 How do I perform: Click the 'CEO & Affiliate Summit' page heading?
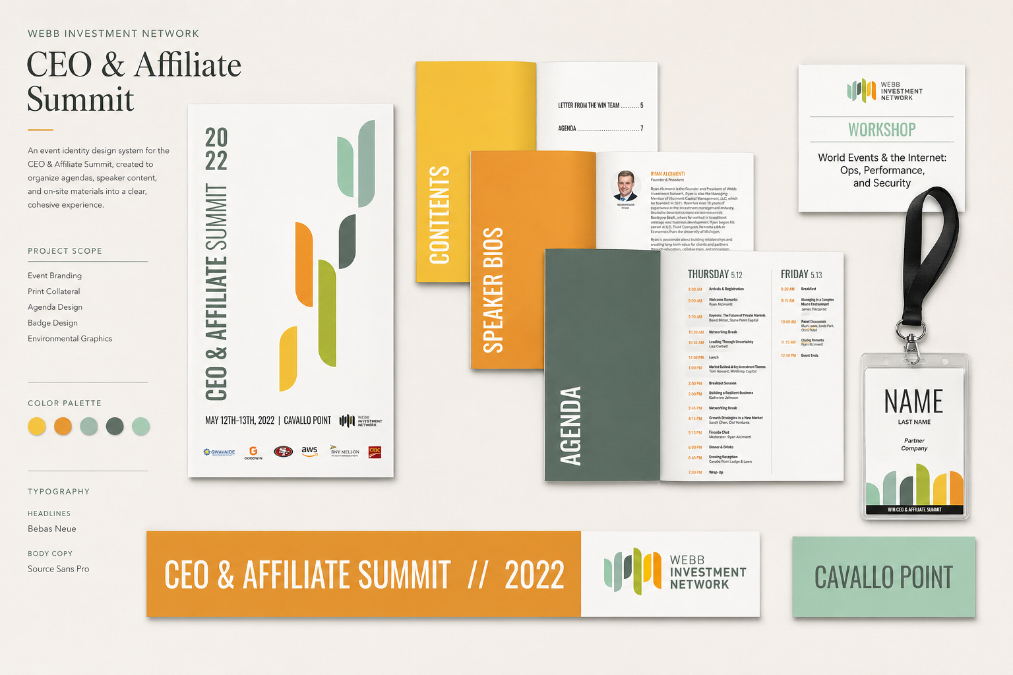pyautogui.click(x=134, y=82)
